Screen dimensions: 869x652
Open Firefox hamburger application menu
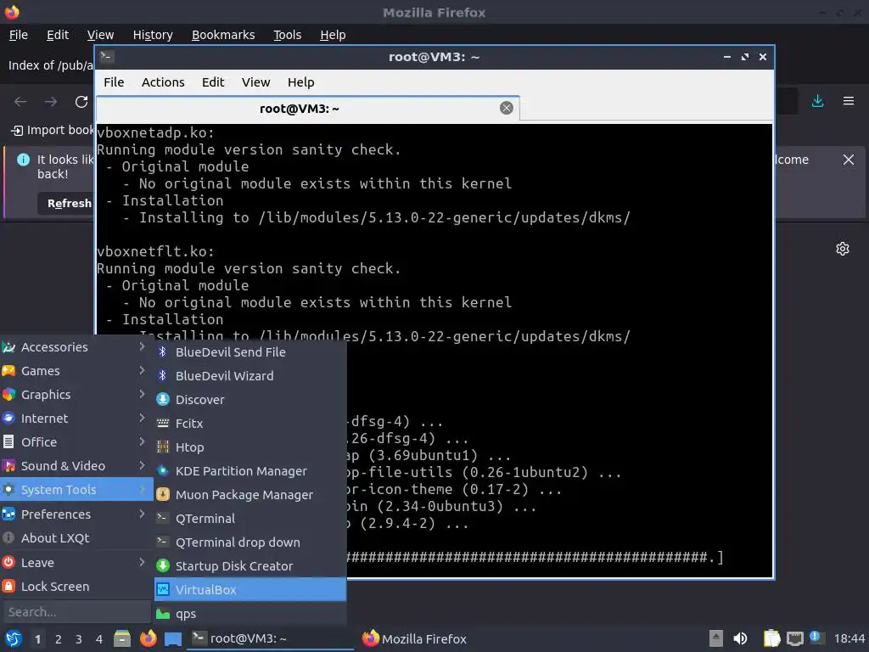pos(849,101)
